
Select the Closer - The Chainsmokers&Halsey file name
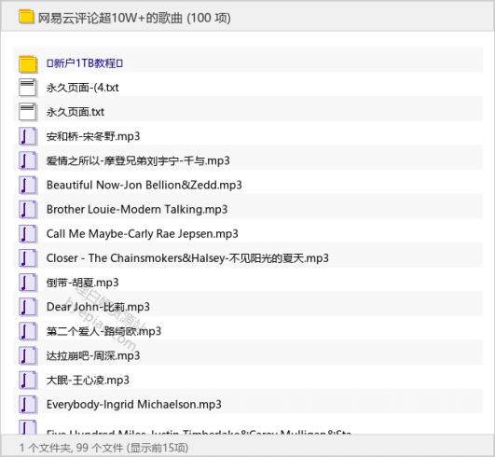(x=187, y=258)
